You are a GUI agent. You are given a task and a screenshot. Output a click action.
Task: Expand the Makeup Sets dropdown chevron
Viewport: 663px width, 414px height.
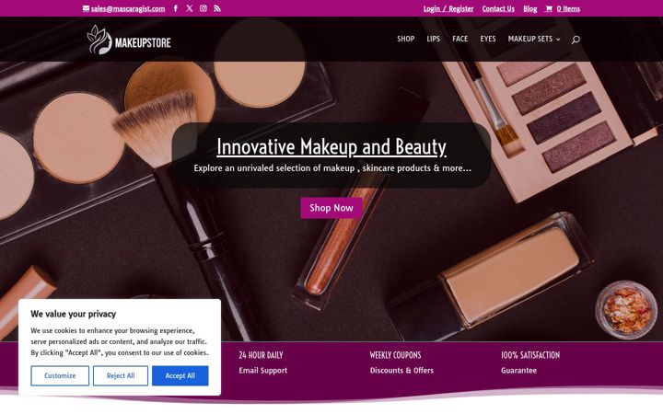pos(558,40)
